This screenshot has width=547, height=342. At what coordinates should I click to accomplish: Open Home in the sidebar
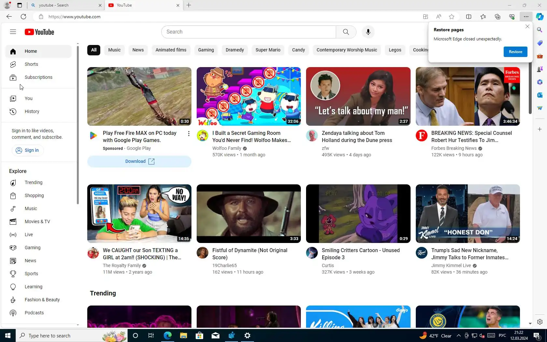(38, 51)
